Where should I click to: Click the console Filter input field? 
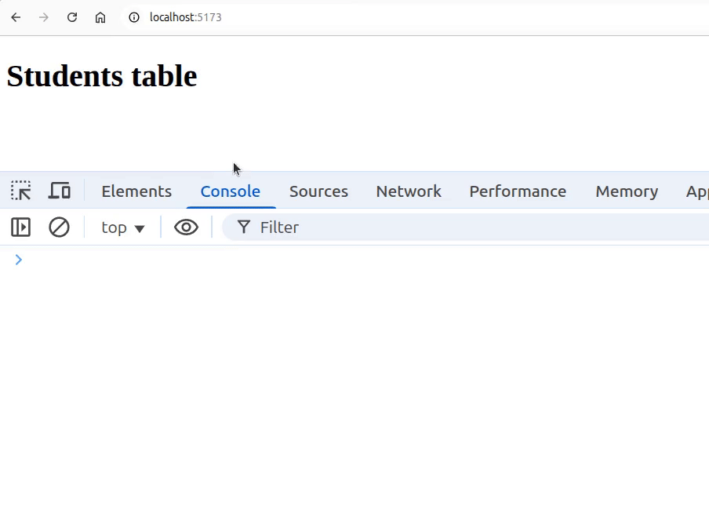[471, 227]
